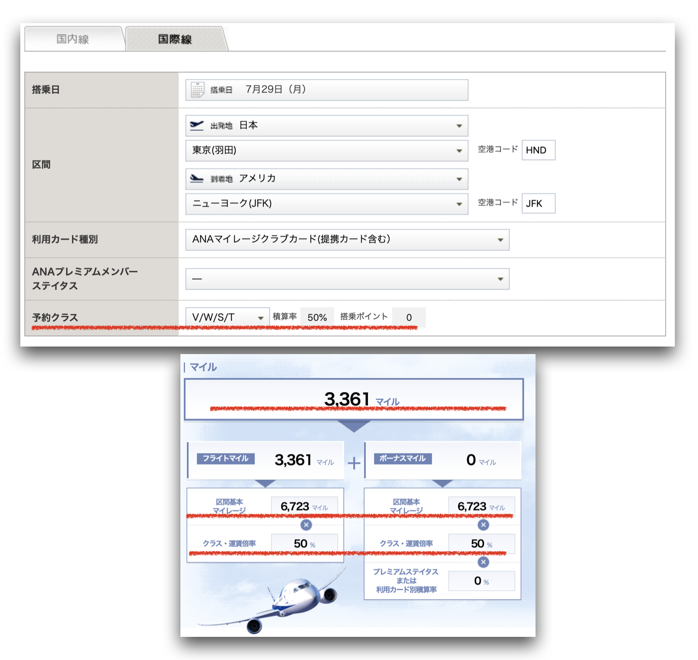Click the plus sign between mile boxes

(354, 463)
